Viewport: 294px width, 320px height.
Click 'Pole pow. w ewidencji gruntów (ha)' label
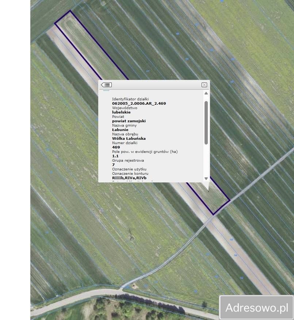point(145,152)
